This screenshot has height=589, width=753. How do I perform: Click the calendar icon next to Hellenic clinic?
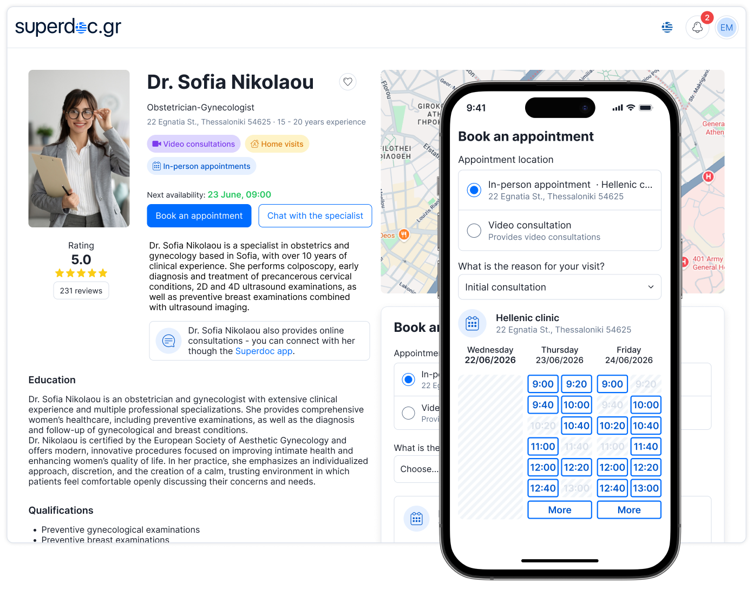click(x=472, y=324)
